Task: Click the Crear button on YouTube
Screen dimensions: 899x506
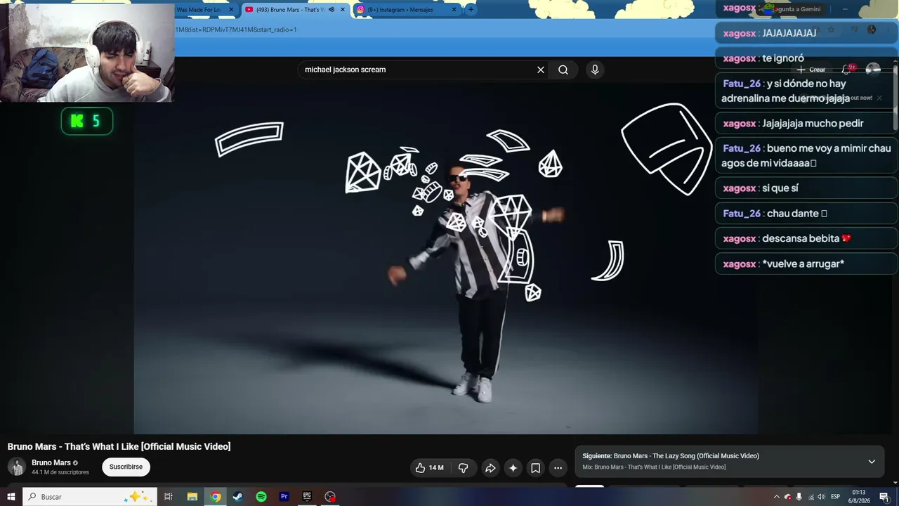Action: point(811,70)
